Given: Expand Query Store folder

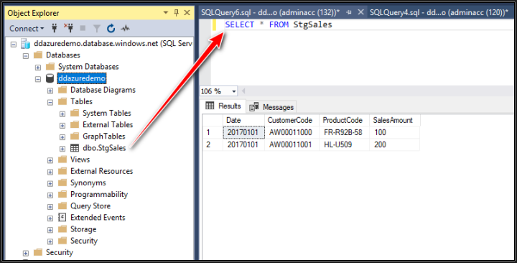Looking at the screenshot, I should pos(50,207).
